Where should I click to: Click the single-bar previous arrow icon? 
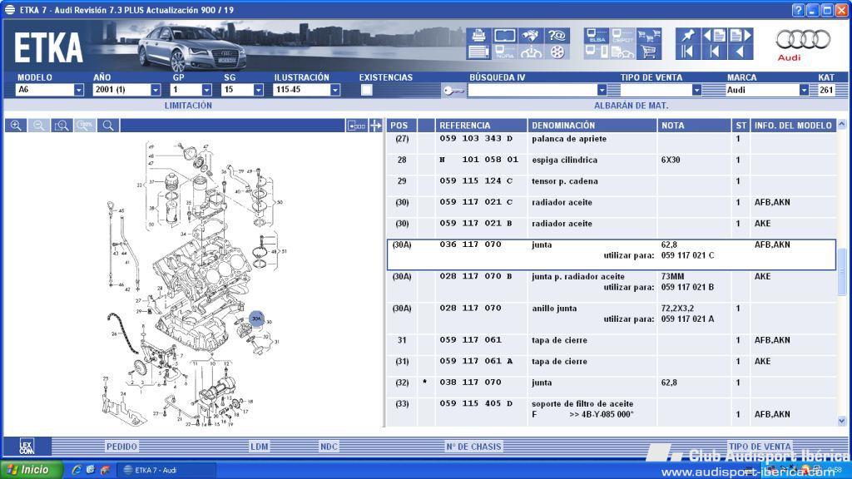[715, 52]
